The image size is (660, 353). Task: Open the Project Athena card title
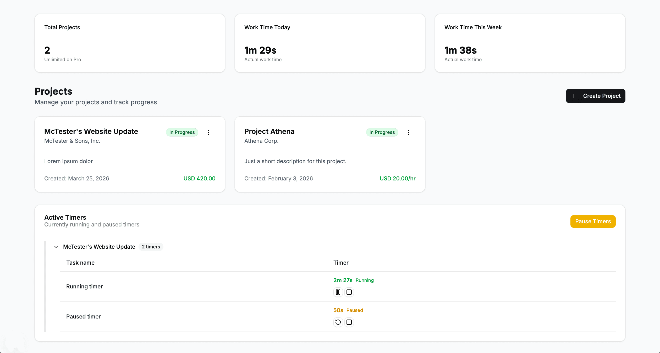[x=269, y=131]
